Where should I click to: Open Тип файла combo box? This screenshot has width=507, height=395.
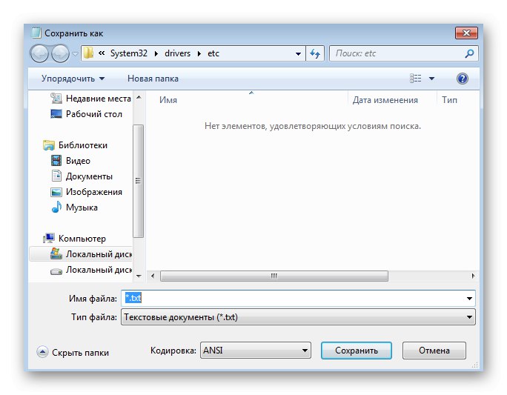click(x=298, y=317)
